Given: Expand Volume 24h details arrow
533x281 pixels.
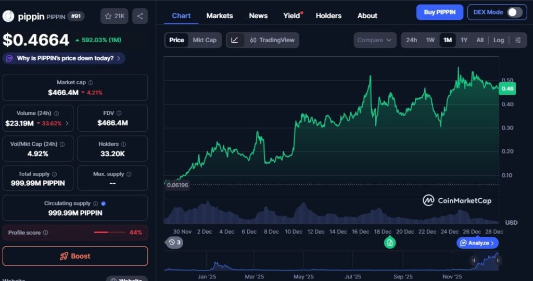Looking at the screenshot, I should tap(67, 123).
